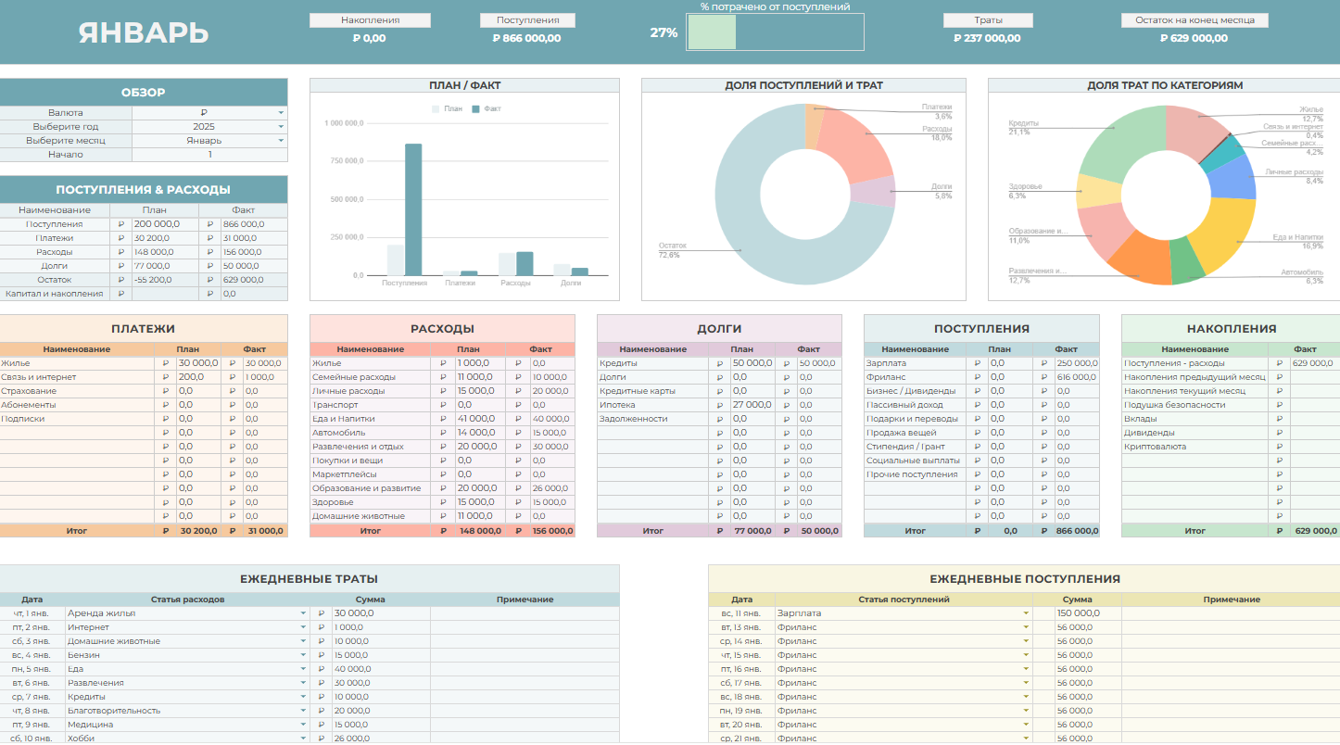Click the Накопления label in header

370,20
